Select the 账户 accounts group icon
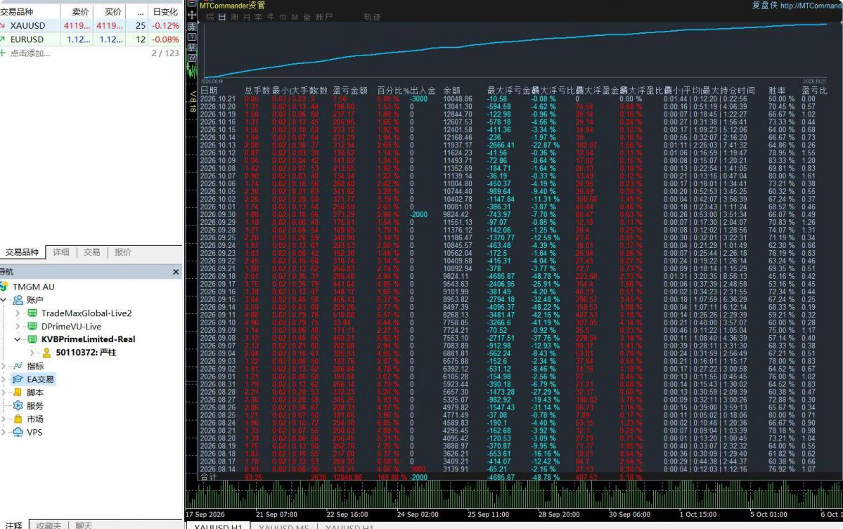The image size is (843, 529). tap(18, 300)
